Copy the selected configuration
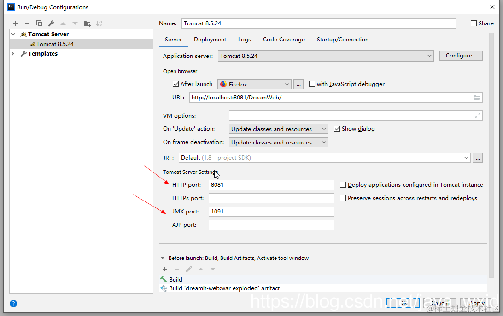The height and width of the screenshot is (316, 503). click(39, 23)
